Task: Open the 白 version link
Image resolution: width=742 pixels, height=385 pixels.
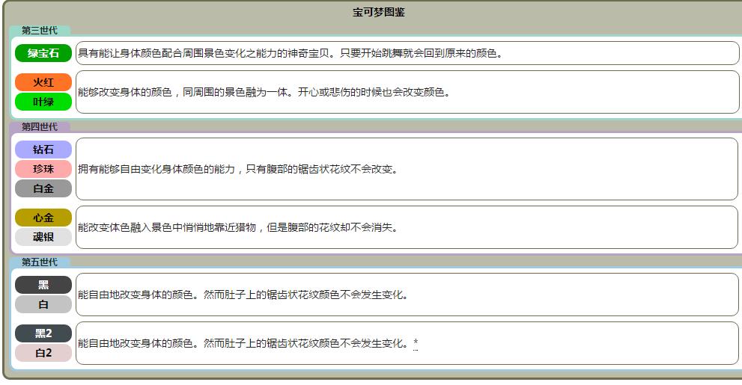Action: (x=43, y=305)
